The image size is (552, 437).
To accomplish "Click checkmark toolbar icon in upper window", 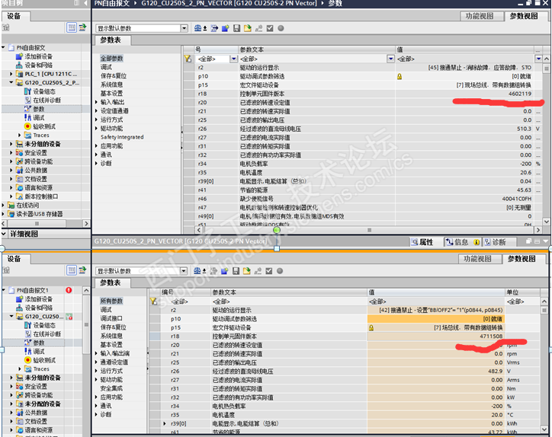I will (x=270, y=28).
